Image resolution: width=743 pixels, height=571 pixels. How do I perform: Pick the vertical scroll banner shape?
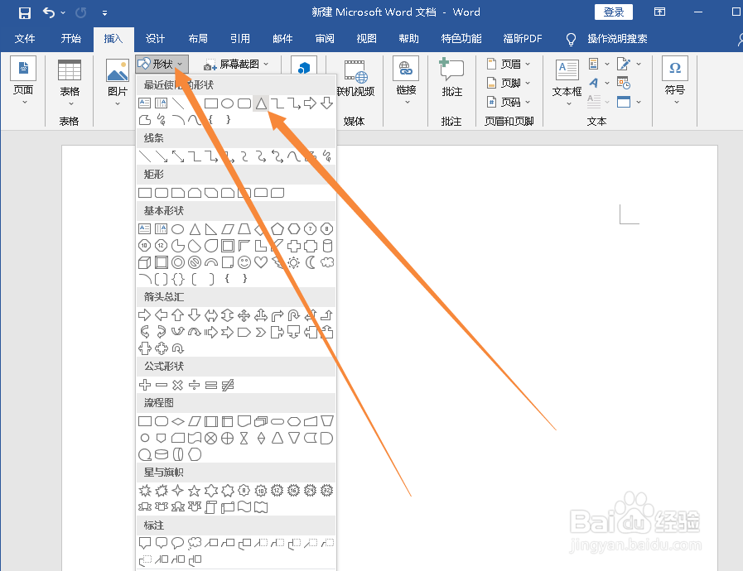pos(211,507)
